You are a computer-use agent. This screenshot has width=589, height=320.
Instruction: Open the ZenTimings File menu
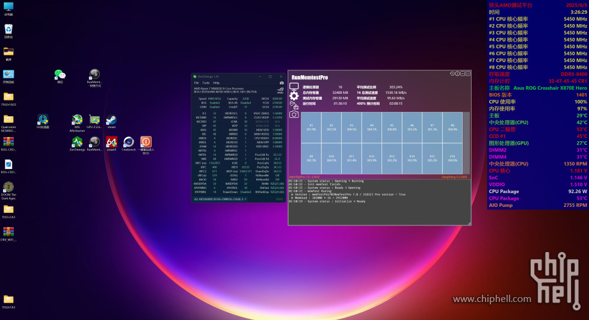(x=196, y=82)
